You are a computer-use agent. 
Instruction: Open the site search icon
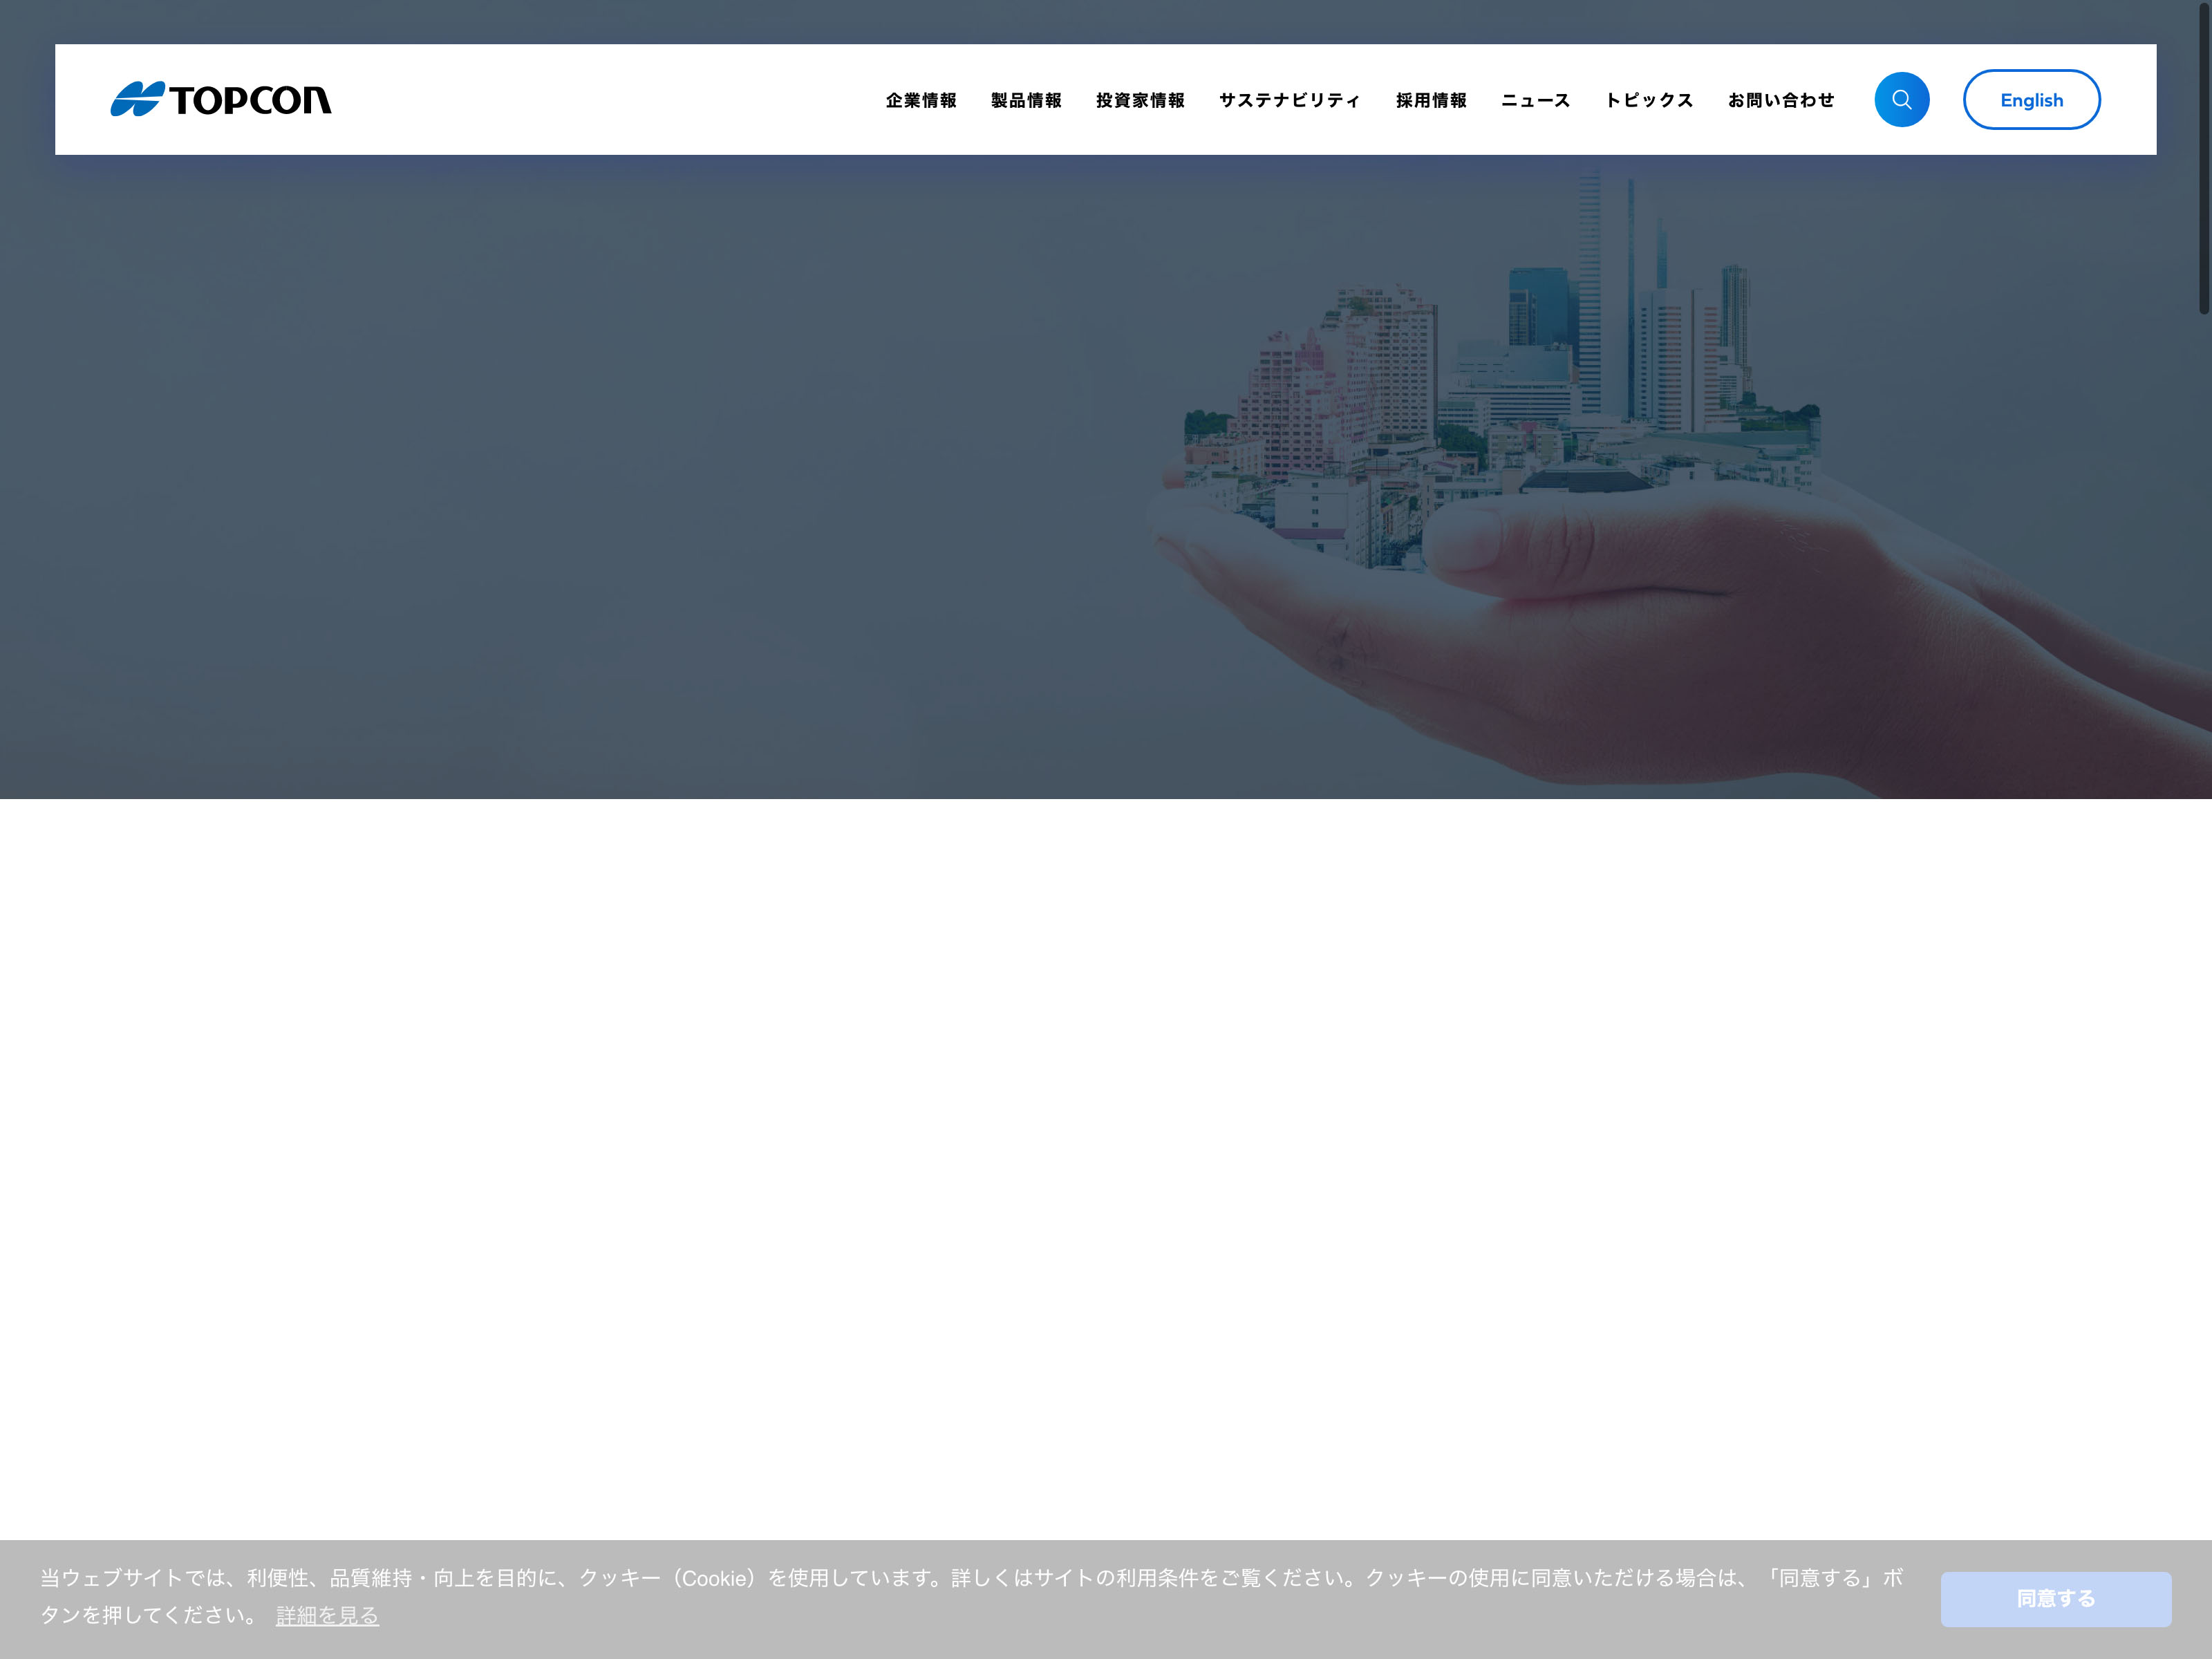[x=1901, y=100]
